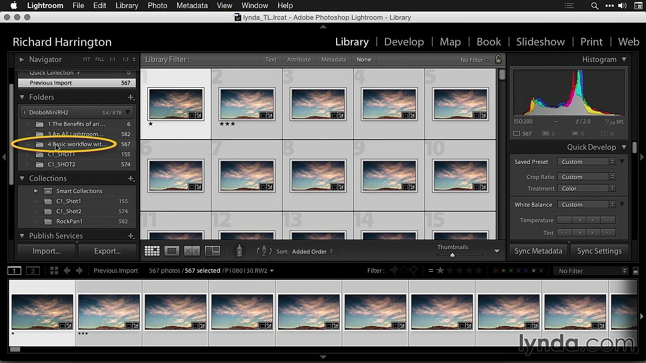Click the Import button
Viewport: 646px width, 363px height.
coord(46,251)
